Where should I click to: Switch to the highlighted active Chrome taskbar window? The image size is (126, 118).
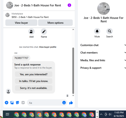39,114
